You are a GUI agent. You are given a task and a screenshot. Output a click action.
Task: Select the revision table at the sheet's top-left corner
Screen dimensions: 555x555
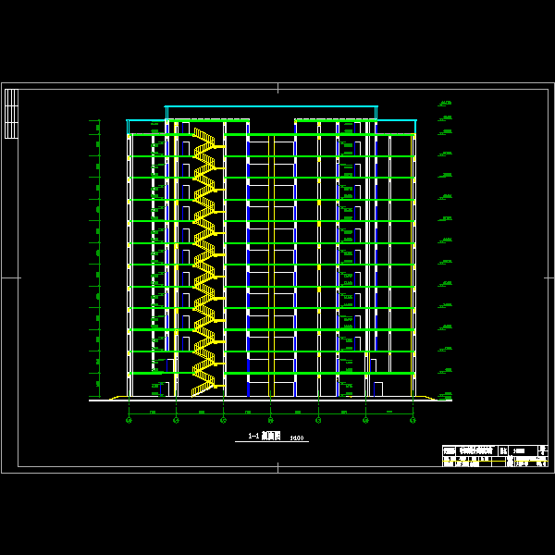tap(11, 114)
